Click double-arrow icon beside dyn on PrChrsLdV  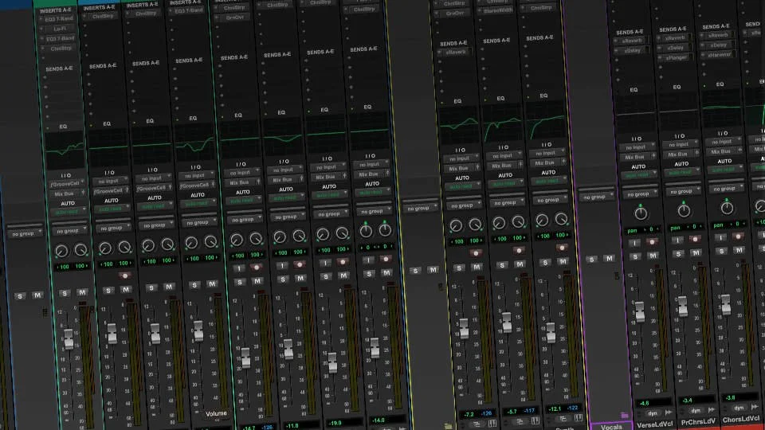click(x=711, y=409)
